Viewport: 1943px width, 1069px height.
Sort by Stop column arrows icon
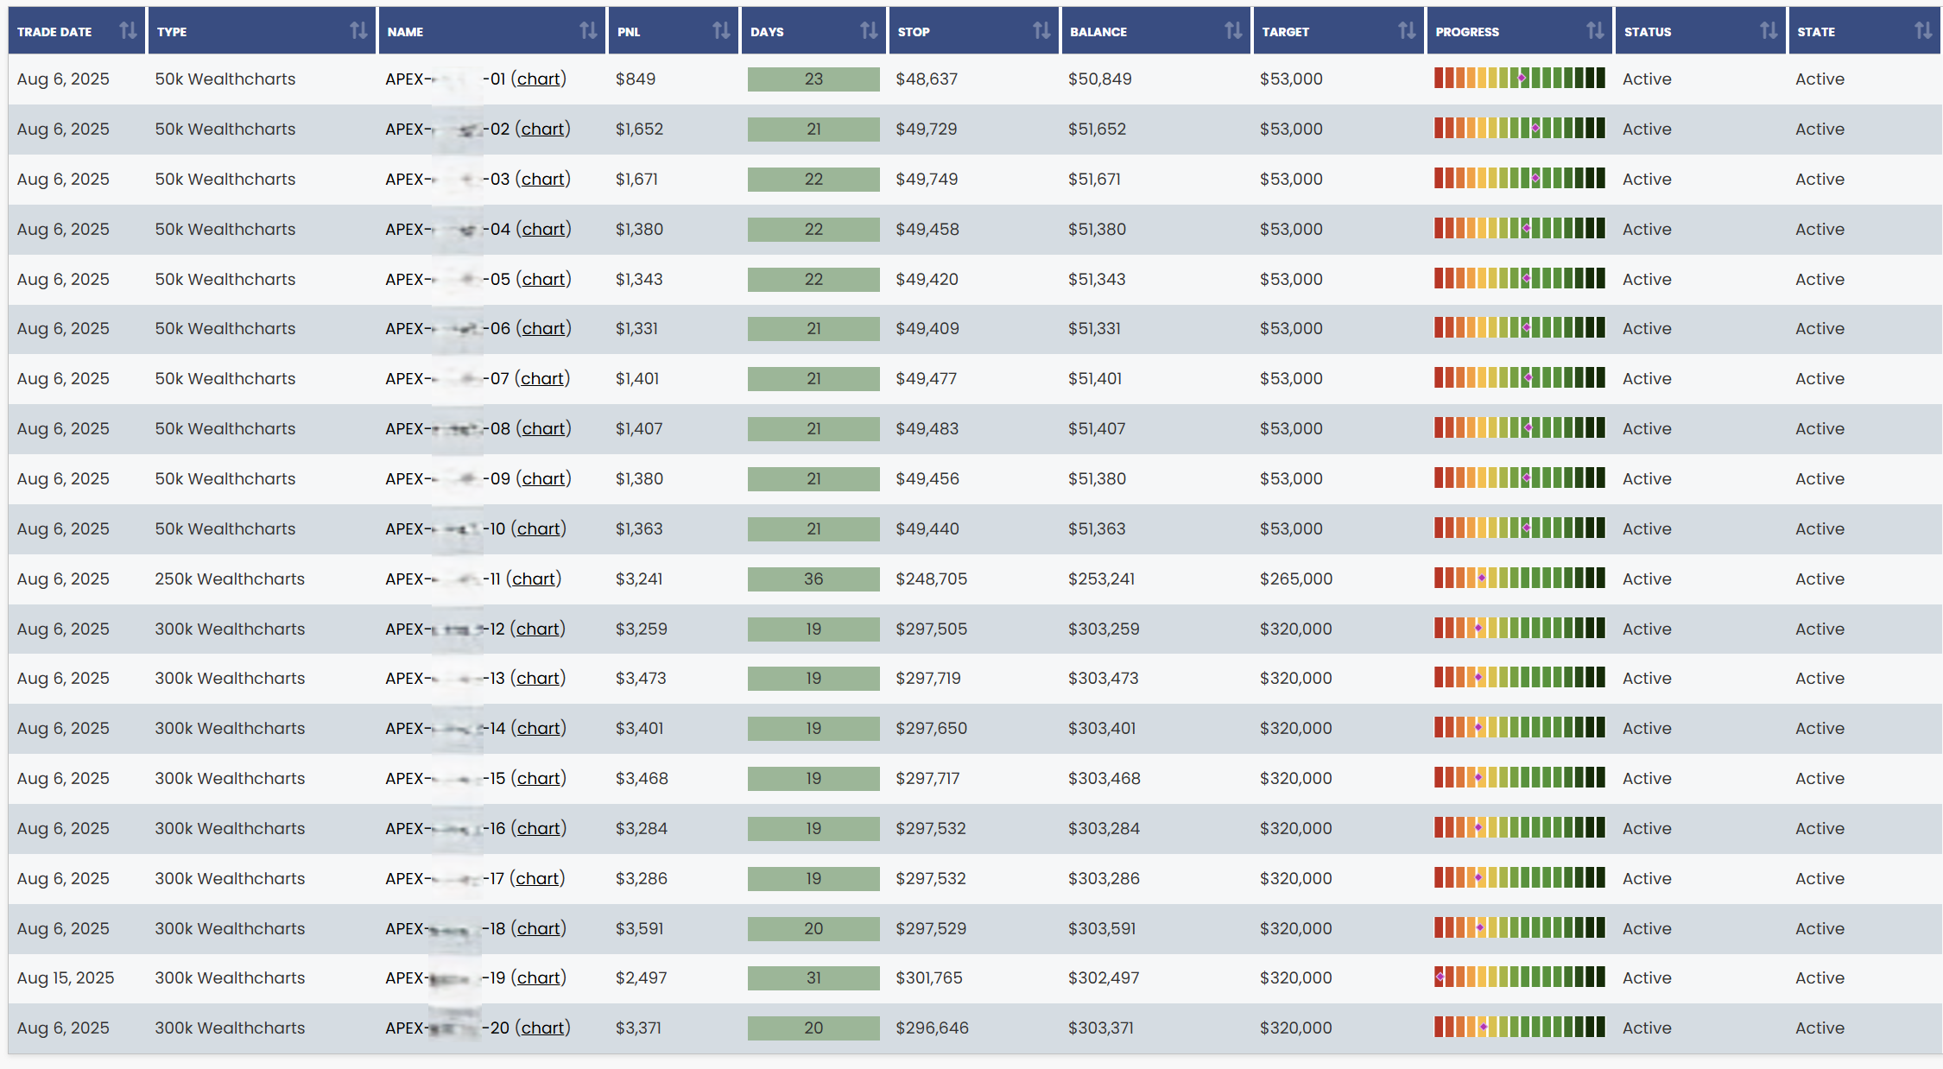tap(1041, 31)
